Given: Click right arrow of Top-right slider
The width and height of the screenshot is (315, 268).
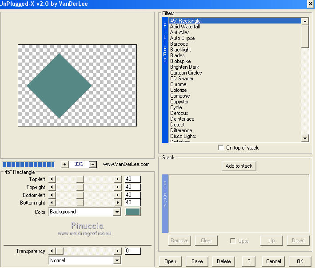Looking at the screenshot, I should point(118,187).
